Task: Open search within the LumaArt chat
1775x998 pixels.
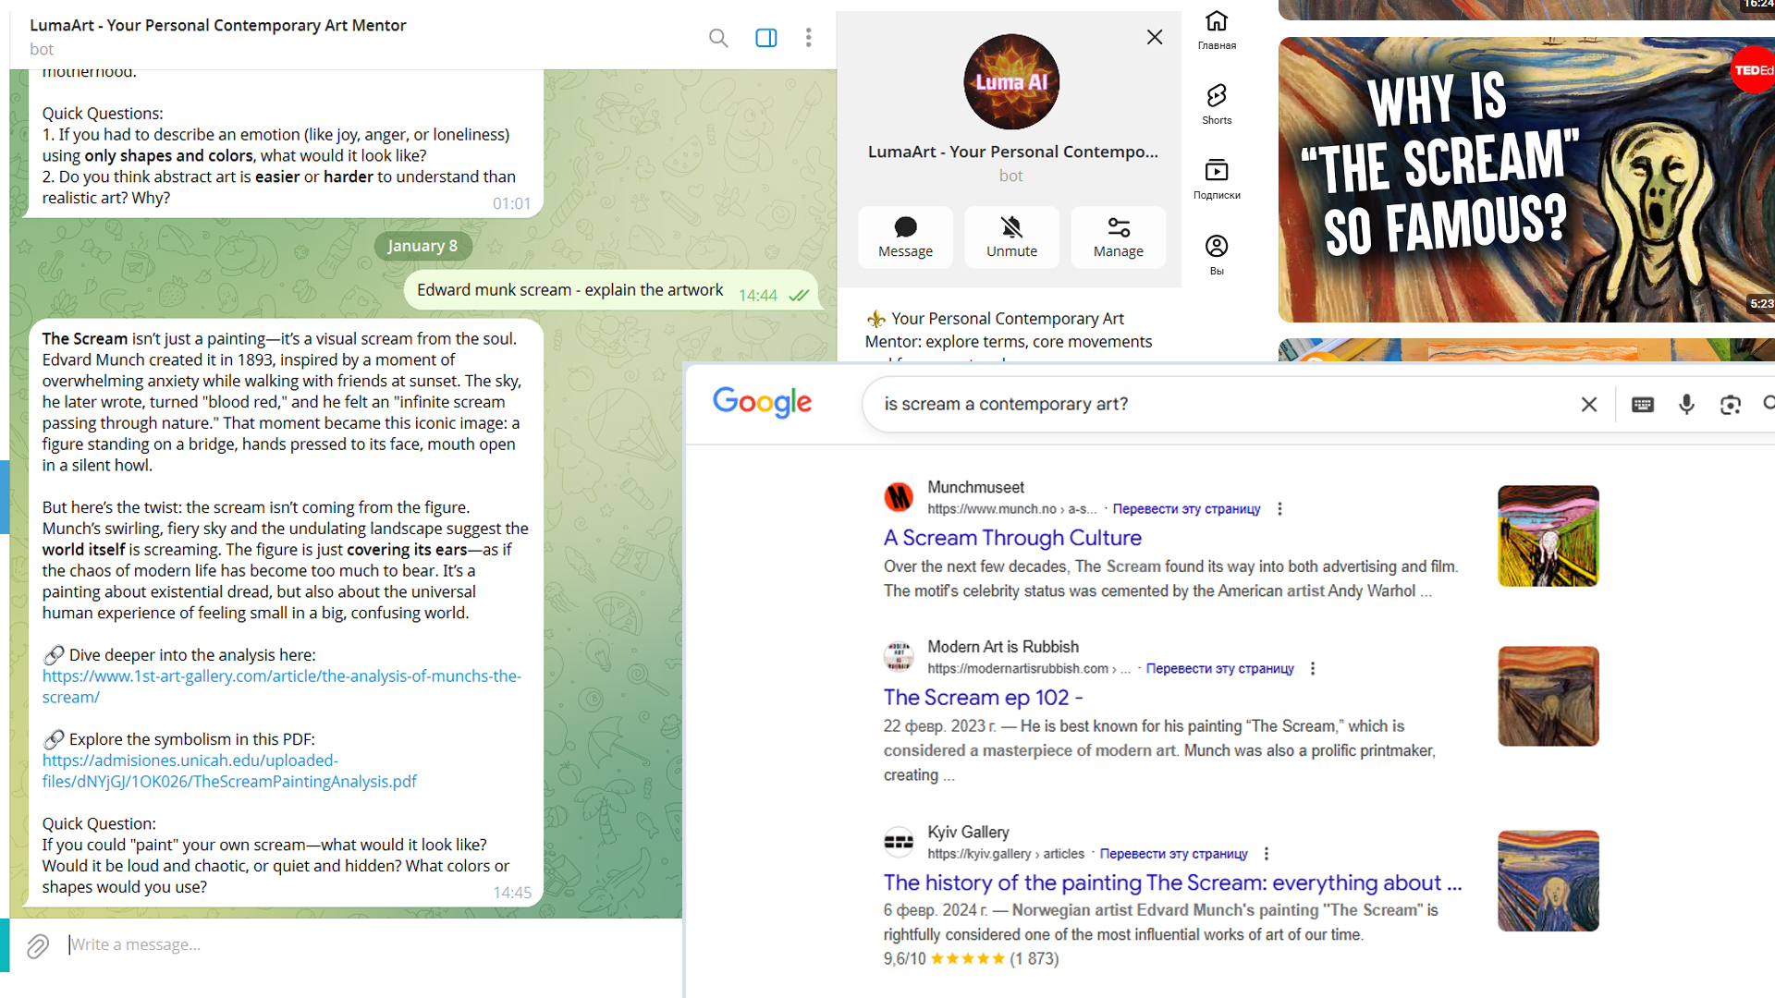Action: (718, 38)
